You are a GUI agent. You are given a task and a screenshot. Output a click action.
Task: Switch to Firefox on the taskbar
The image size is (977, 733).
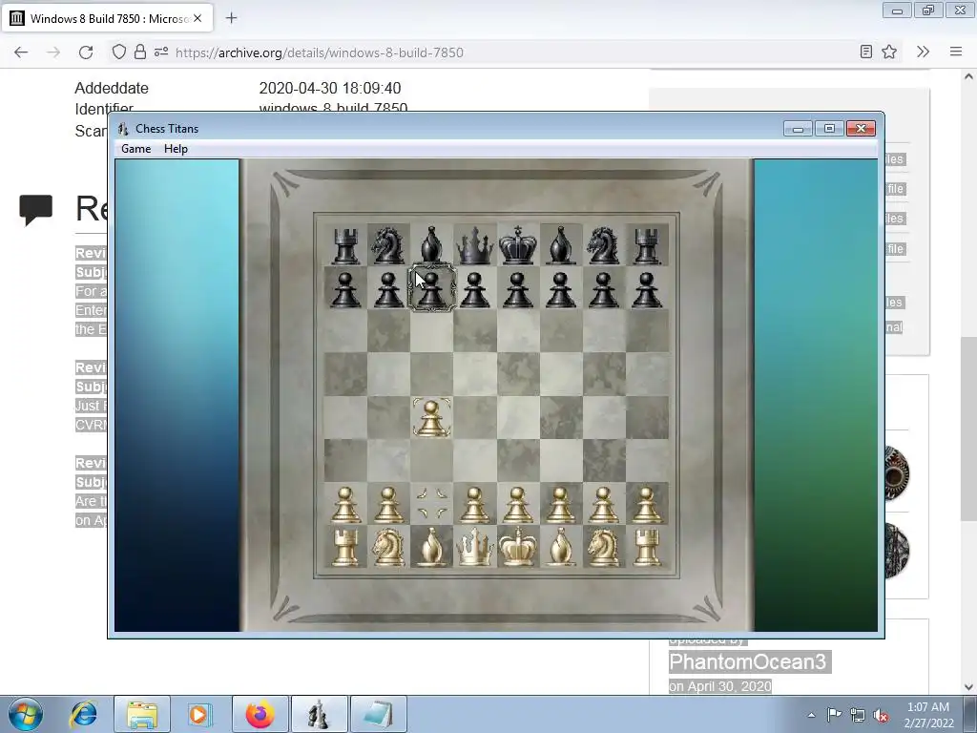260,714
